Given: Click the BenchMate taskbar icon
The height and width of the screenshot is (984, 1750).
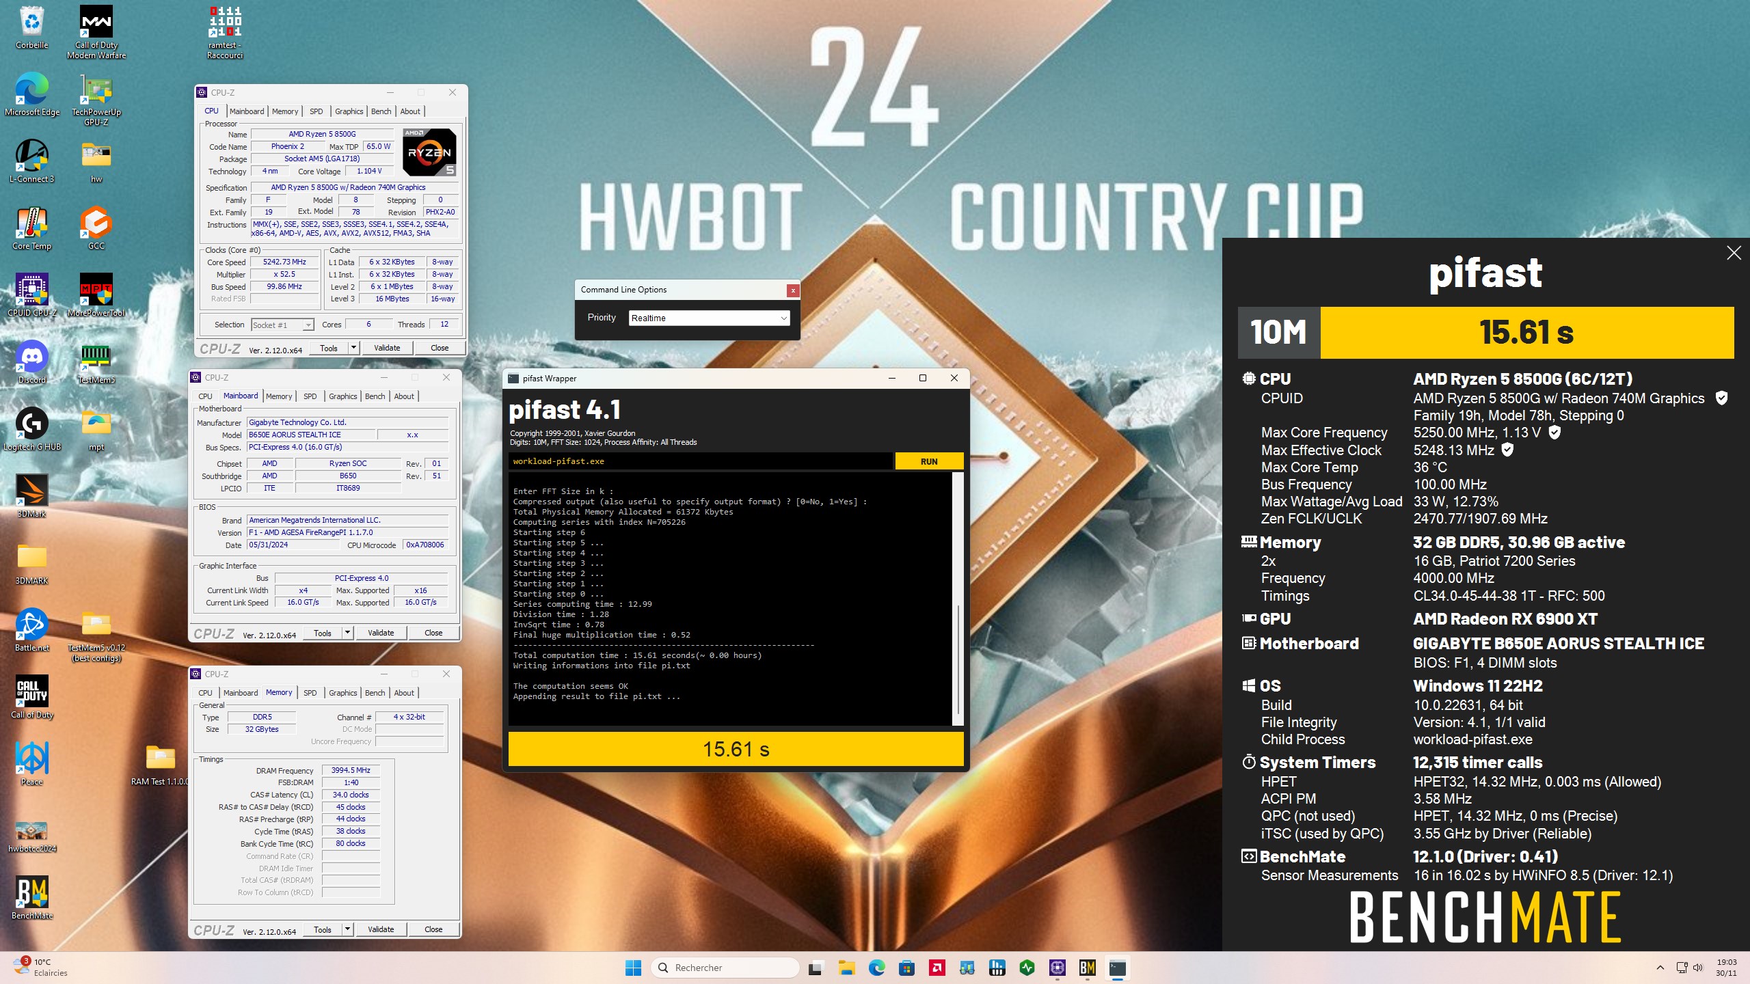Looking at the screenshot, I should pos(1088,968).
